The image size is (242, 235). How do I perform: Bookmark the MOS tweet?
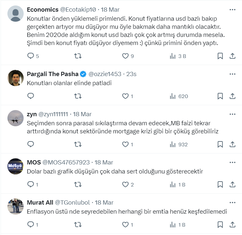coord(220,185)
